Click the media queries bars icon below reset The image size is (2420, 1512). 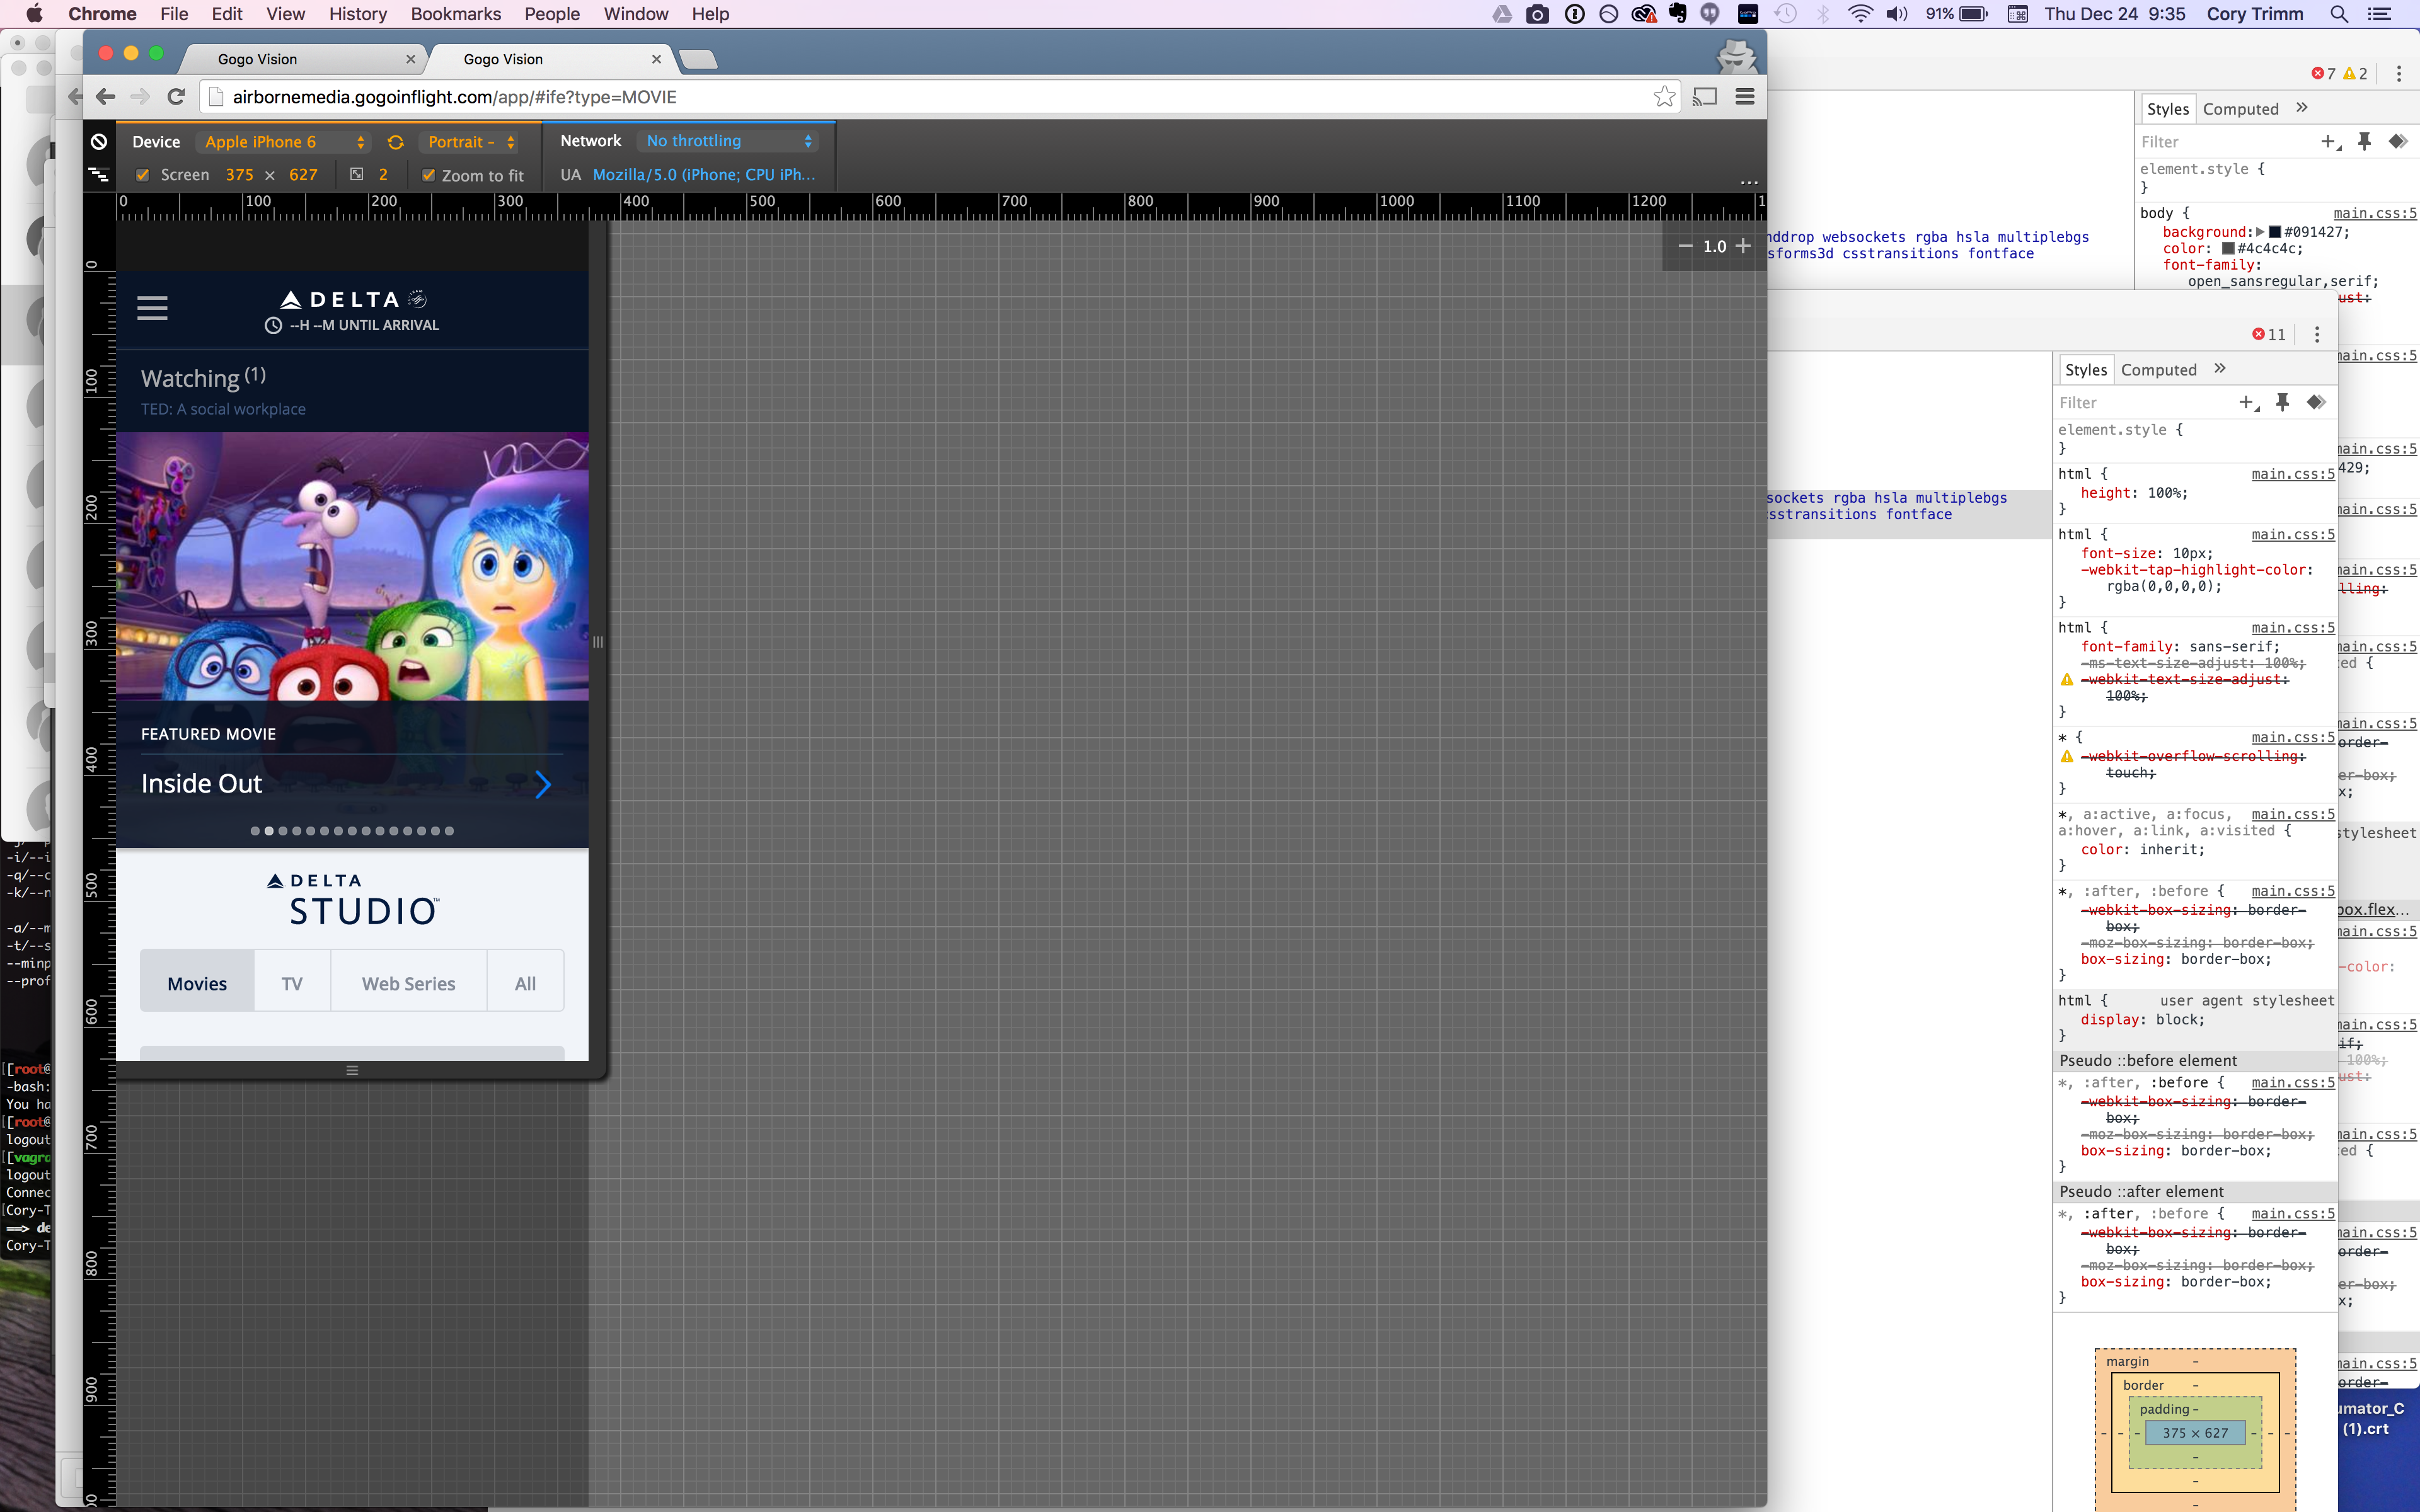[99, 174]
